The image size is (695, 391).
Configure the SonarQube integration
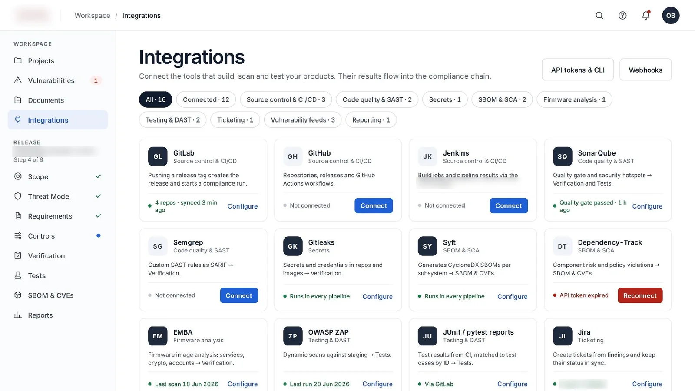(647, 206)
